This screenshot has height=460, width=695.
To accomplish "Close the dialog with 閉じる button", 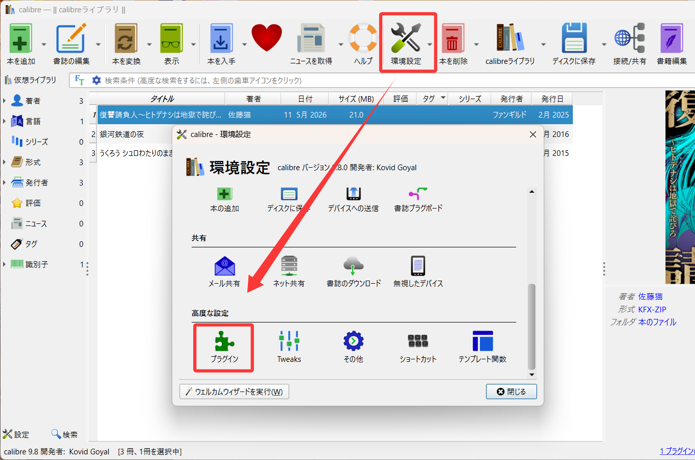I will tap(511, 392).
